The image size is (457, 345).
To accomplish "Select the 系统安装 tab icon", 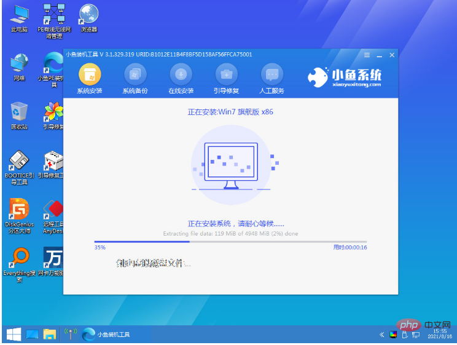I will pos(90,74).
